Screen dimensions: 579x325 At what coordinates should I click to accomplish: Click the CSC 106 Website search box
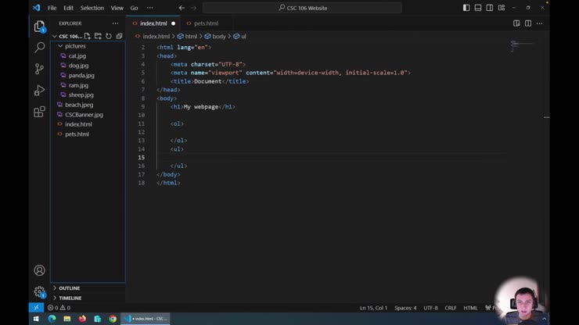(302, 8)
